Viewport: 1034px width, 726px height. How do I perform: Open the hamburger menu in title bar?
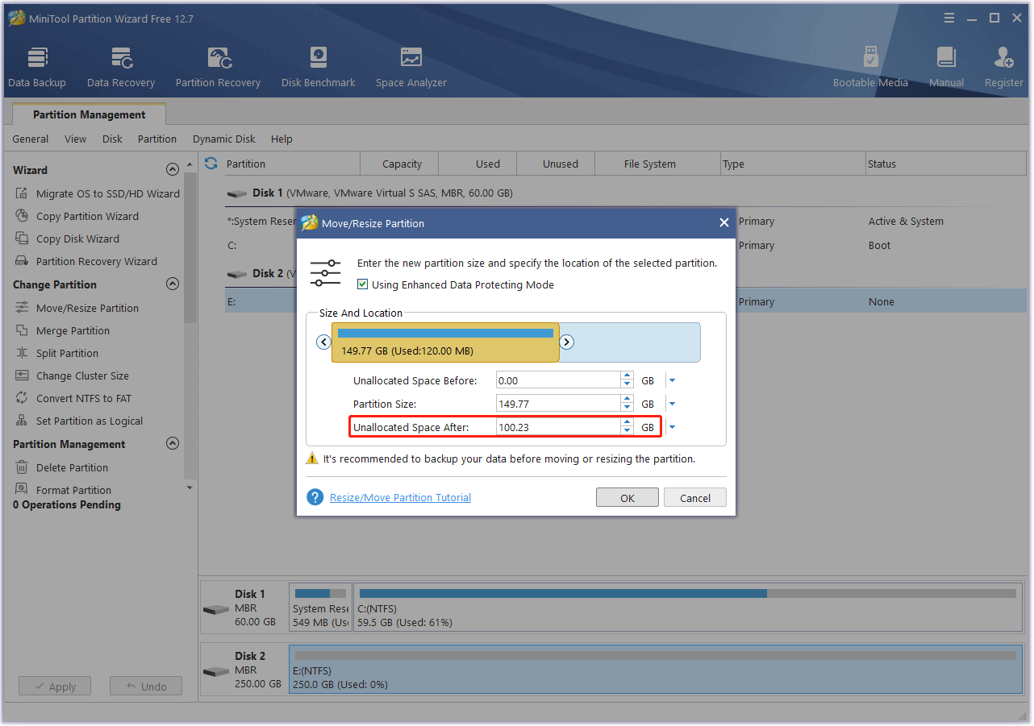pyautogui.click(x=949, y=17)
